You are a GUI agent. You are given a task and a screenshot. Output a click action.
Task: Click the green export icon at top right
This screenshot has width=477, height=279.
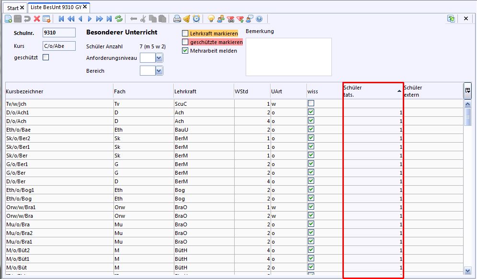click(x=451, y=19)
